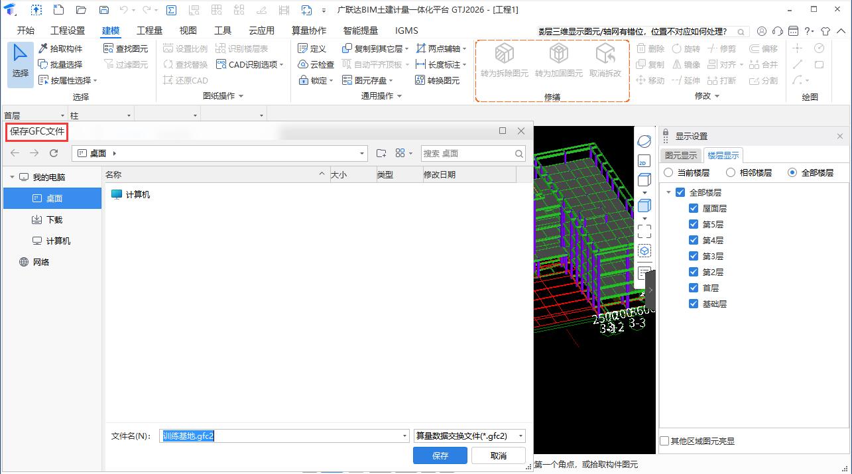Enable 其他区域图元亮显 checkbox
Viewport: 852px width, 474px height.
pyautogui.click(x=664, y=441)
